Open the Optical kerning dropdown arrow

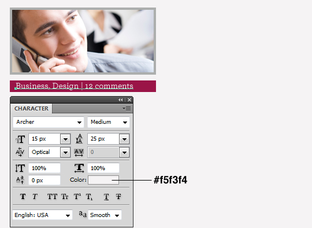[65, 152]
